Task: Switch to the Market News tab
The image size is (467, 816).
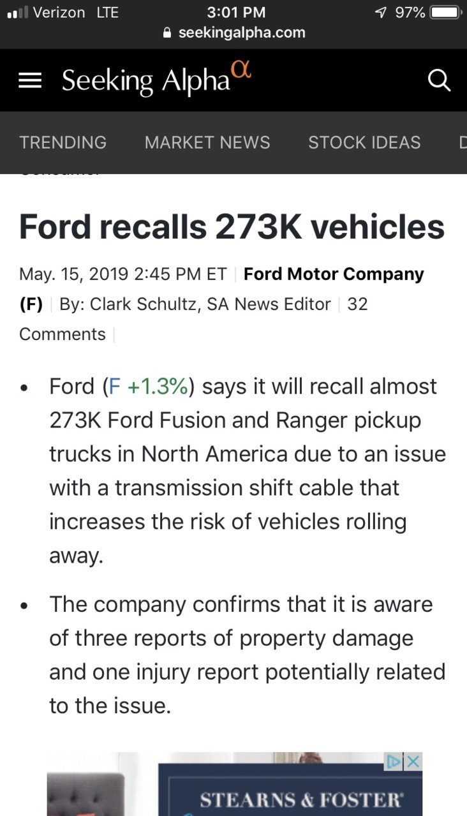Action: point(207,142)
